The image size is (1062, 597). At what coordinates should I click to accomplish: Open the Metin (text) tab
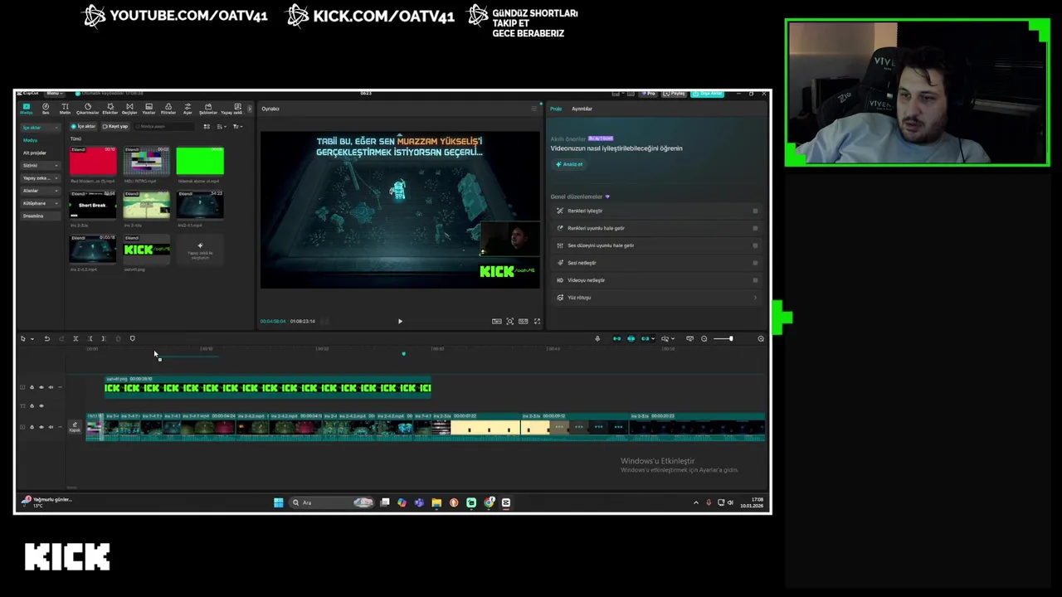pyautogui.click(x=65, y=109)
